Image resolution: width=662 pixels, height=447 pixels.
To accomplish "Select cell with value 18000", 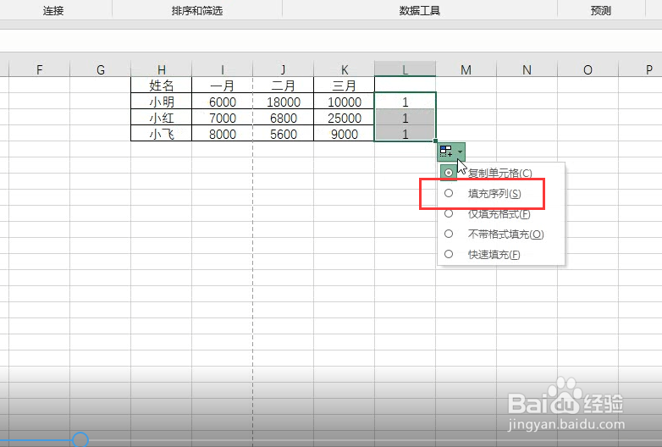I will coord(284,102).
